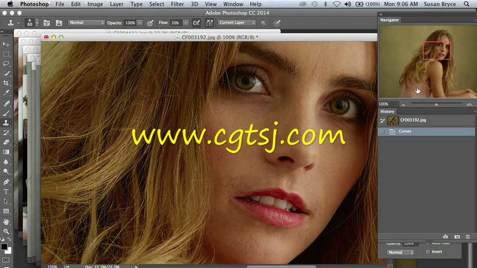Image resolution: width=477 pixels, height=268 pixels.
Task: Toggle pressure for size control
Action: coord(277,23)
